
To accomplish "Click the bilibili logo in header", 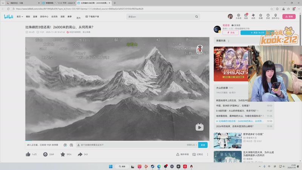I will pyautogui.click(x=9, y=17).
